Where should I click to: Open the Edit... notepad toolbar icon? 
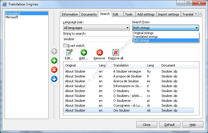(69, 52)
